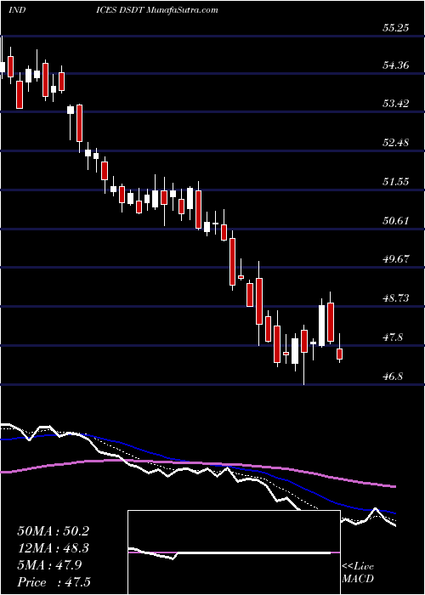Click the IND ticker text at top left
Image resolution: width=425 pixels, height=595 pixels.
pyautogui.click(x=17, y=10)
